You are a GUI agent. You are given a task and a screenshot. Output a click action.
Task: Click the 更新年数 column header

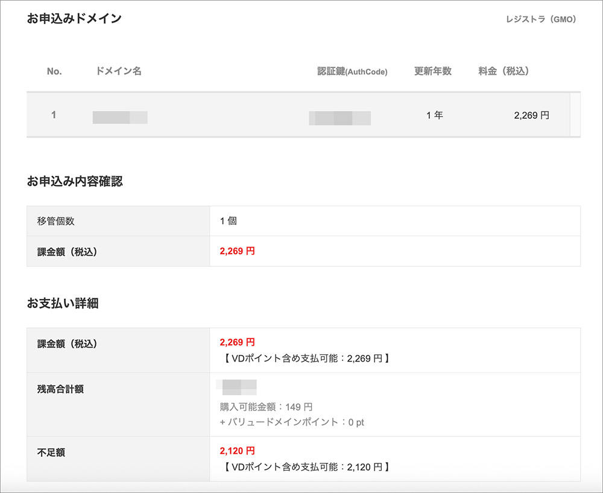[432, 71]
